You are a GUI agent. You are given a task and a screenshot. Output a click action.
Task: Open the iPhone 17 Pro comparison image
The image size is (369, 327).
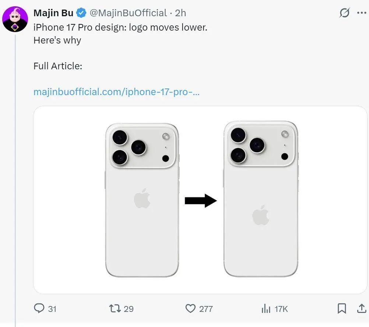pyautogui.click(x=201, y=199)
